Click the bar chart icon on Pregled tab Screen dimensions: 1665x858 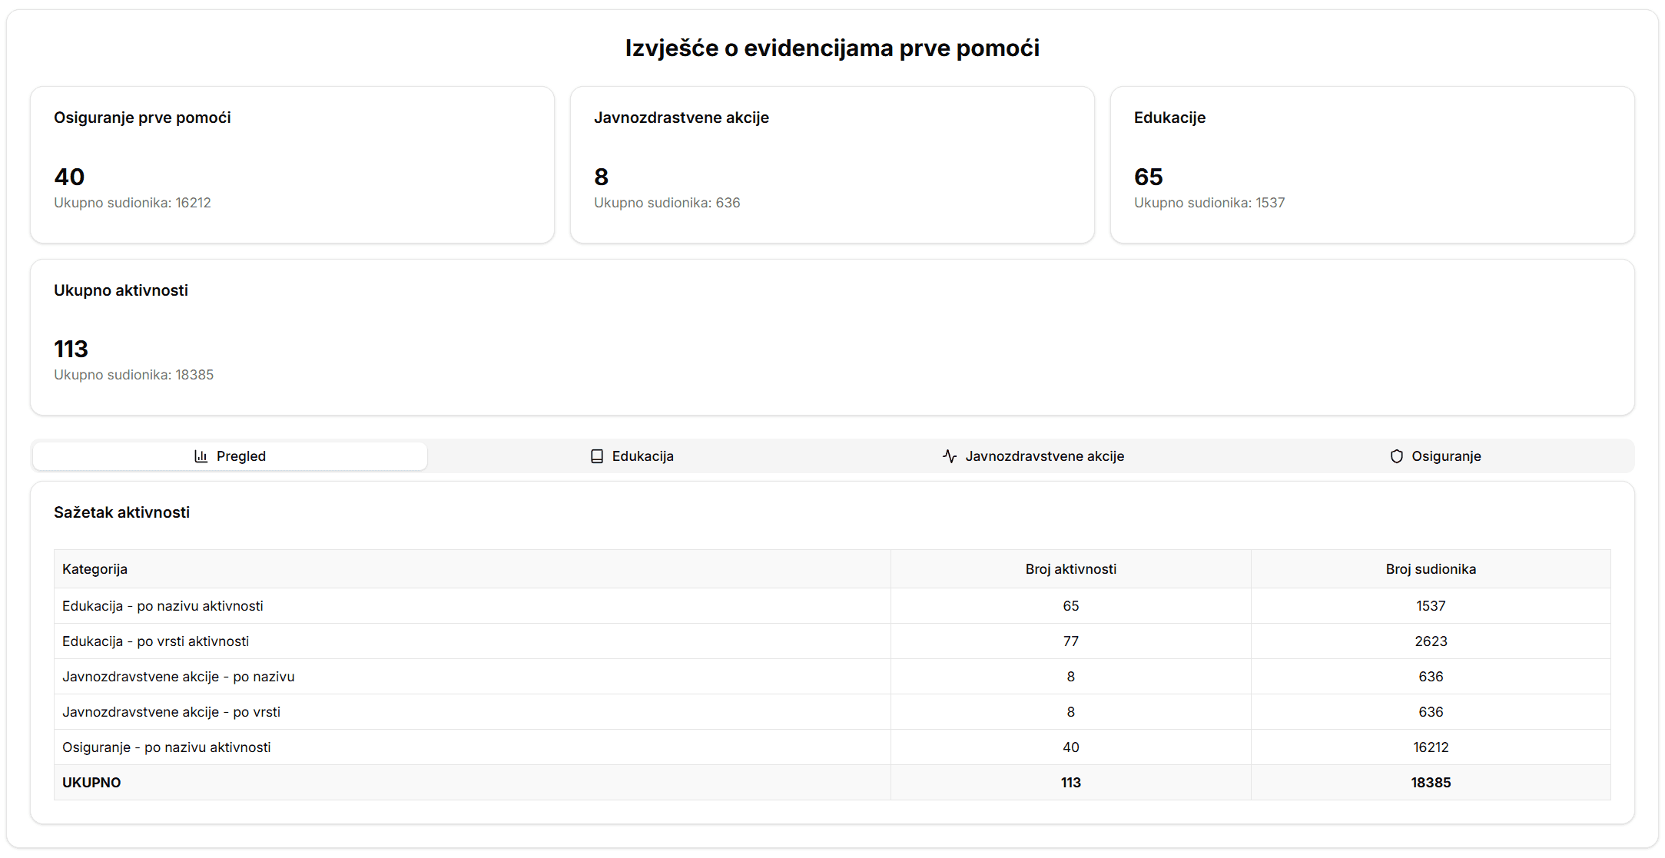click(x=201, y=456)
